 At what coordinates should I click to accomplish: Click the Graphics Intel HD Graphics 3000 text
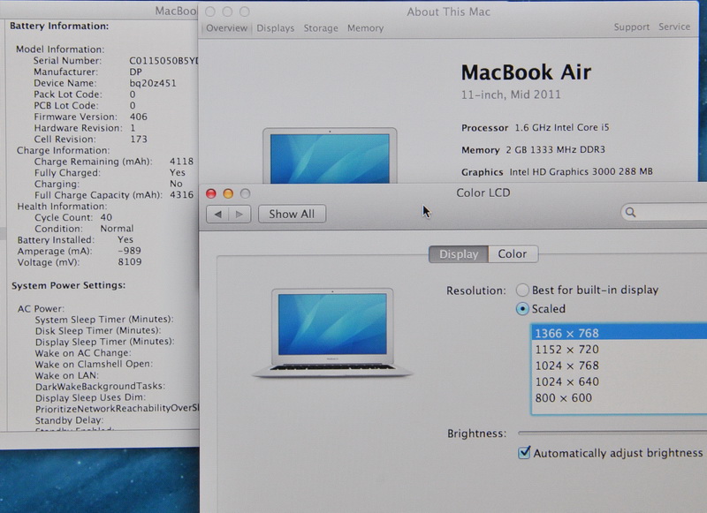(557, 171)
